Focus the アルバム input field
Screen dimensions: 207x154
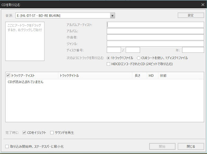pyautogui.click(x=155, y=31)
